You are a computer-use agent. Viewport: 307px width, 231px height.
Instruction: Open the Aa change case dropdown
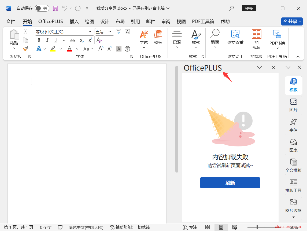88,49
